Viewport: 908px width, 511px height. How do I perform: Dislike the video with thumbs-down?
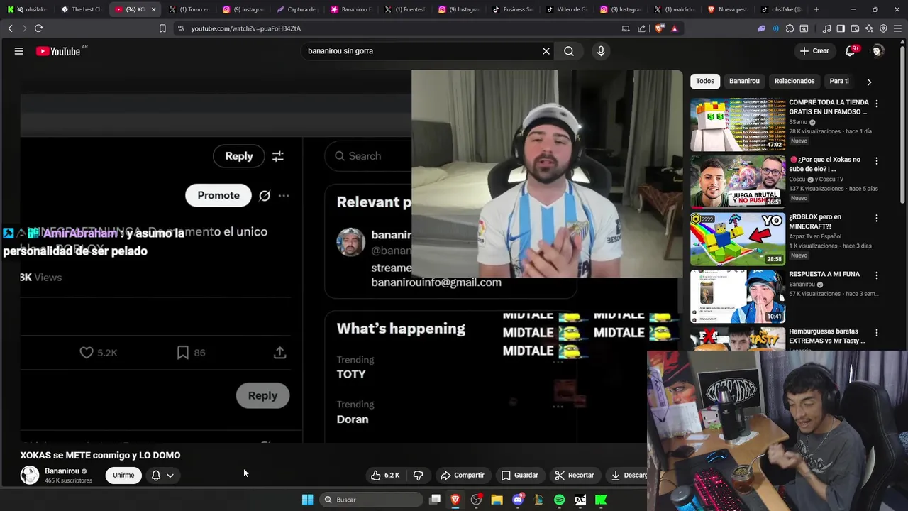(419, 476)
